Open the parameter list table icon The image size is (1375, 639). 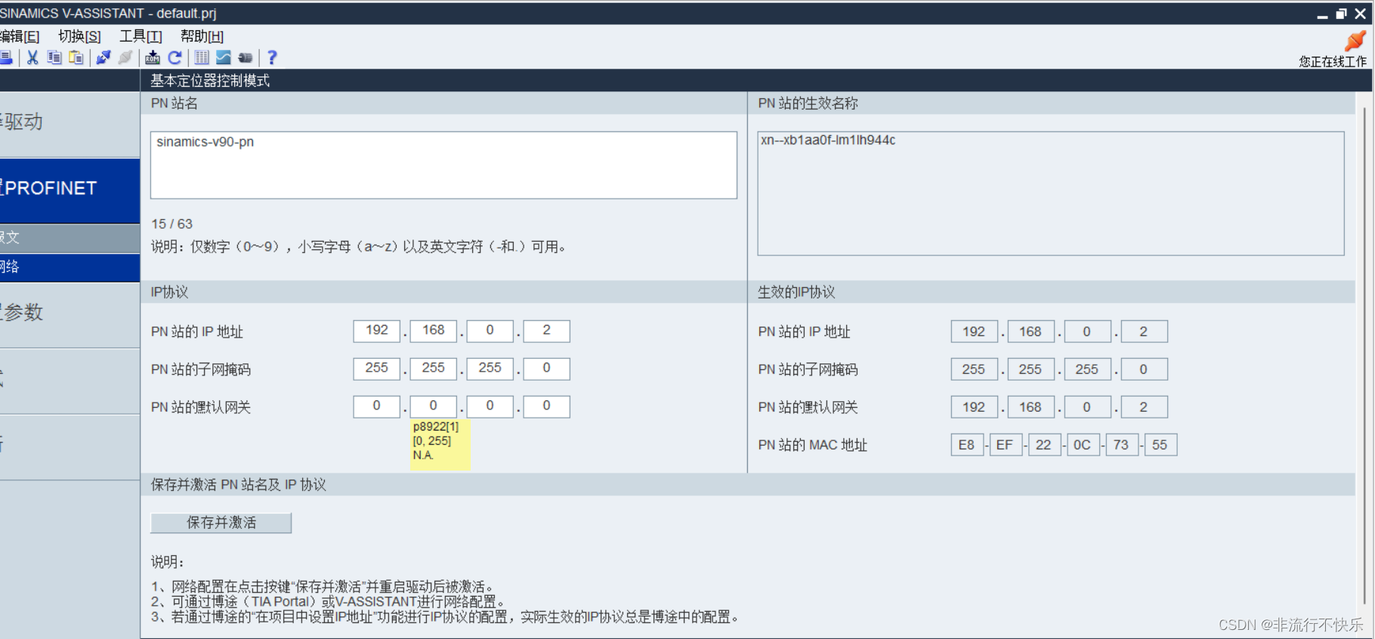click(x=202, y=57)
